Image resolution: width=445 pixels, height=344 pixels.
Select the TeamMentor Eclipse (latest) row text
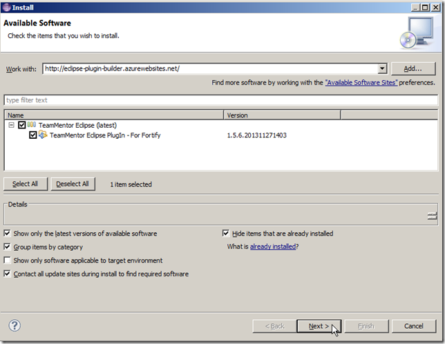(78, 125)
